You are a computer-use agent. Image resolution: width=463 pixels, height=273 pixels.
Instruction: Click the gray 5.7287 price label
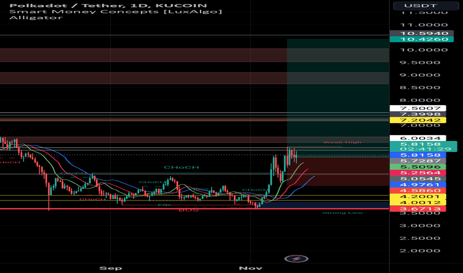[418, 161]
